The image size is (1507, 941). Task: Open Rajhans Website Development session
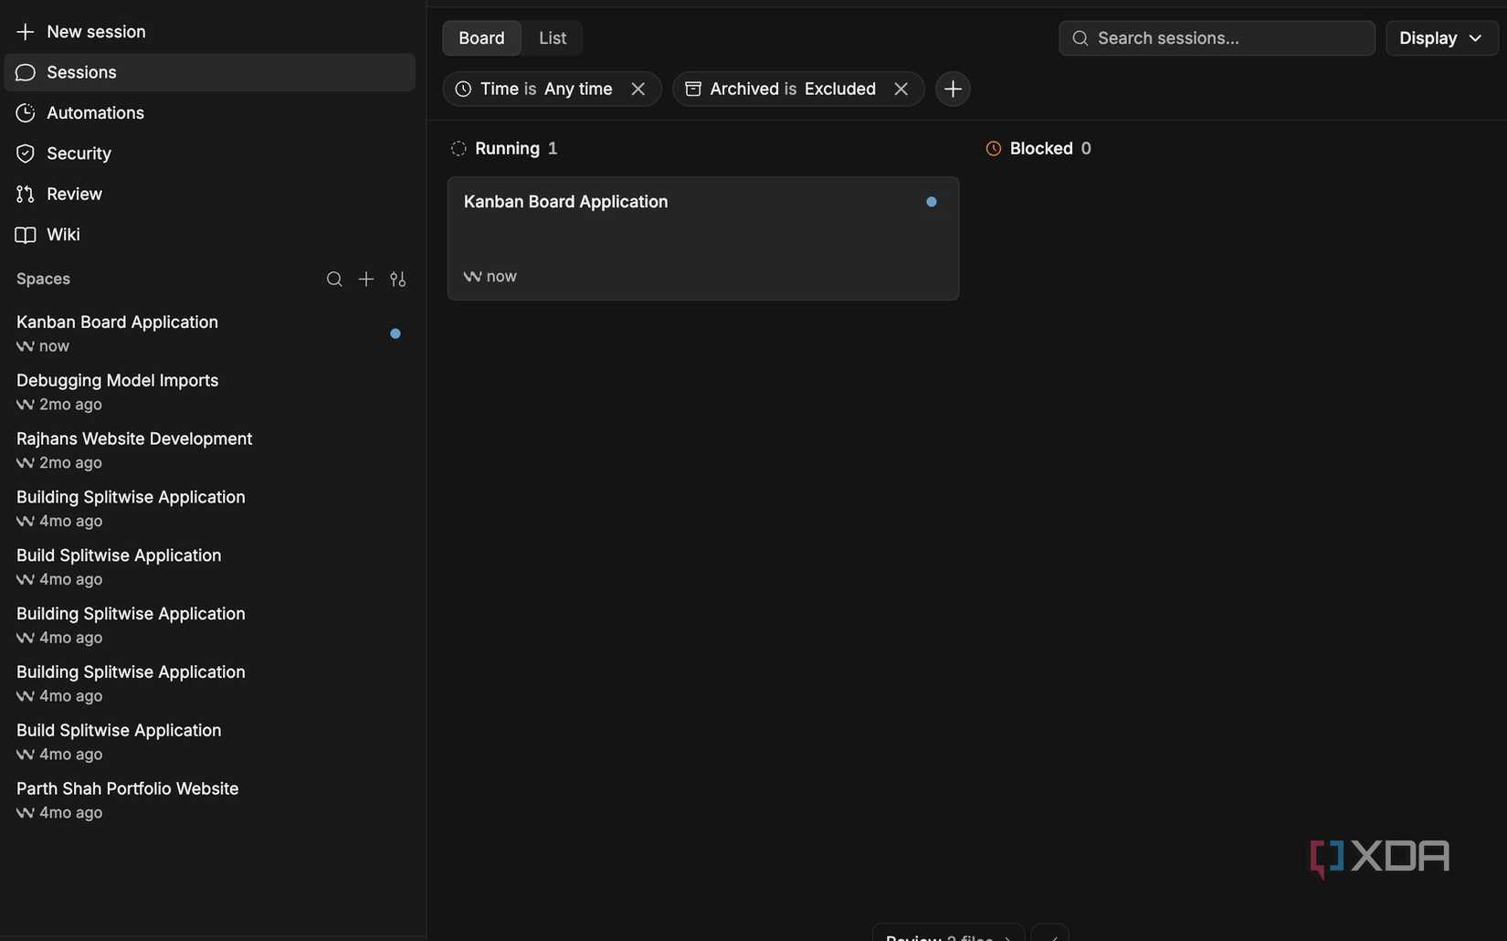(209, 450)
